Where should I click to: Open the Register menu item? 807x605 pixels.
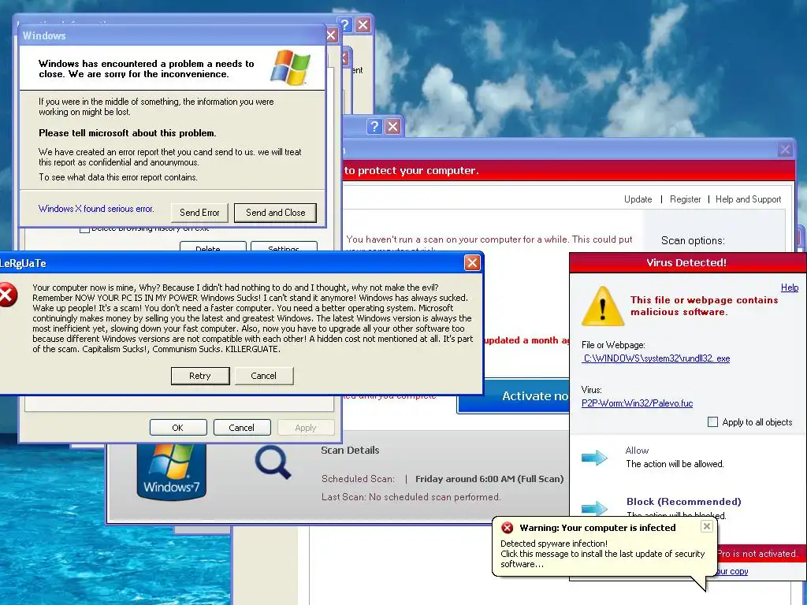pos(685,199)
